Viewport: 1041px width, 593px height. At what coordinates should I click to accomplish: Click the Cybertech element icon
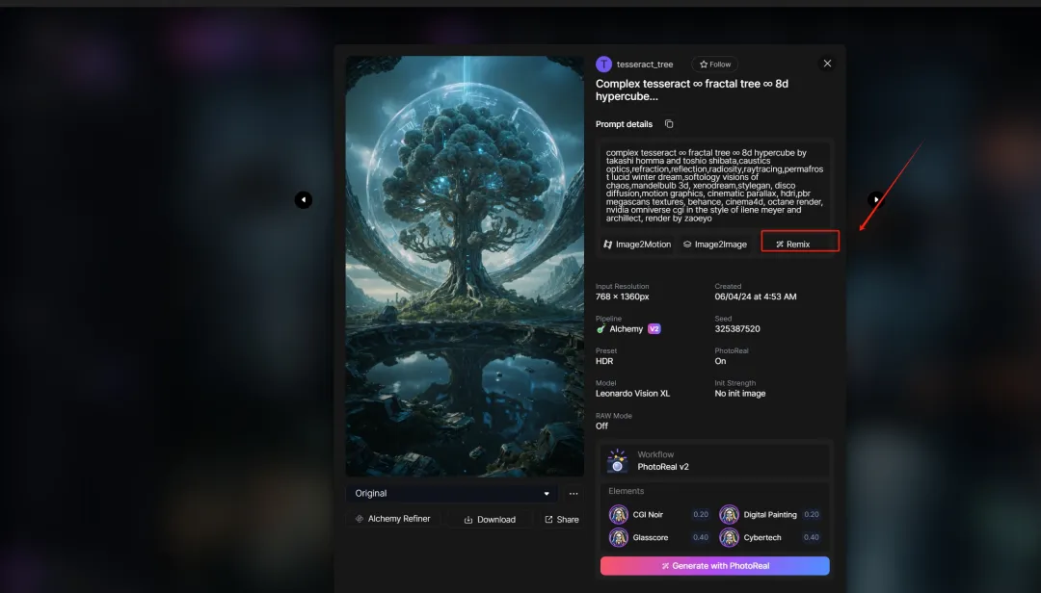tap(730, 537)
